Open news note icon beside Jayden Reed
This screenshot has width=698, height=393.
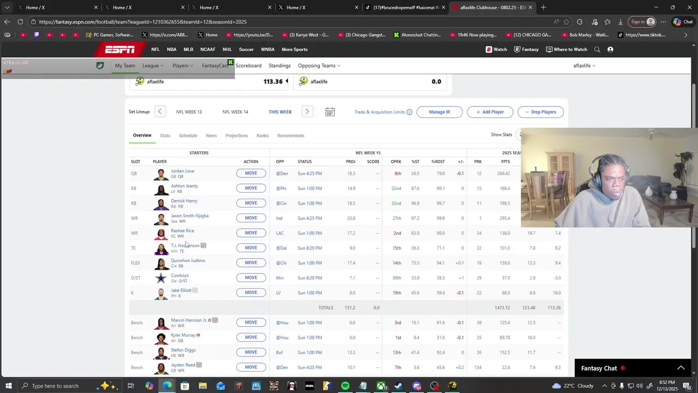pyautogui.click(x=199, y=365)
